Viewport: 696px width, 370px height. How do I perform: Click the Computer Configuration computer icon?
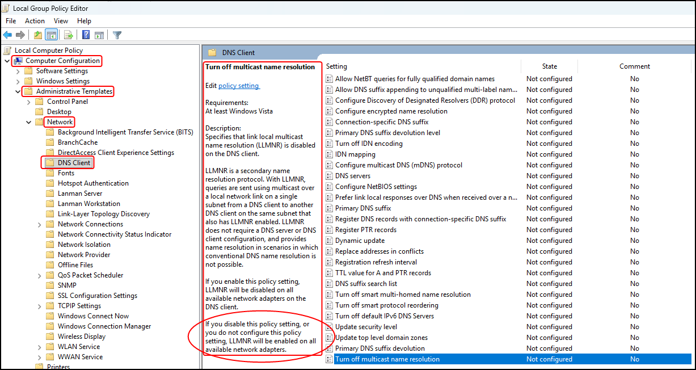click(18, 61)
